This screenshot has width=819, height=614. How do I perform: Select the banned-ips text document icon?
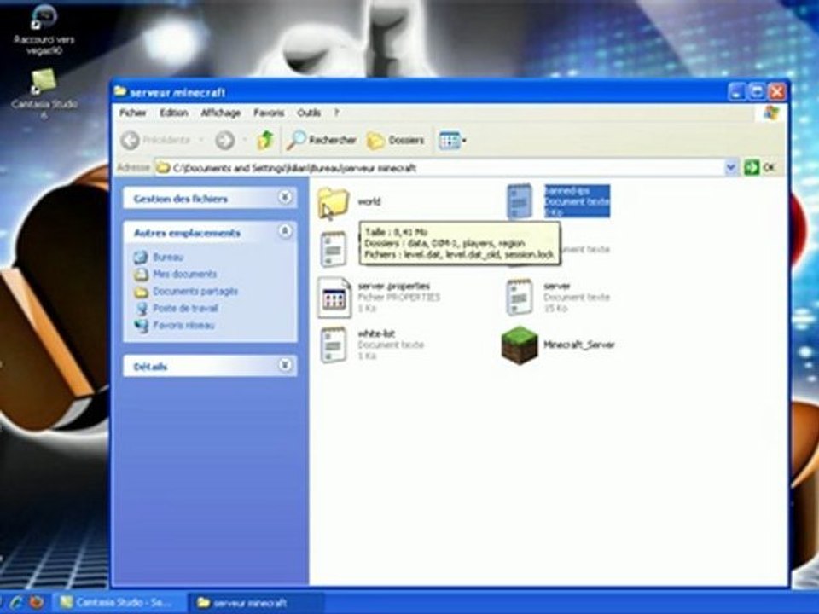[x=520, y=201]
